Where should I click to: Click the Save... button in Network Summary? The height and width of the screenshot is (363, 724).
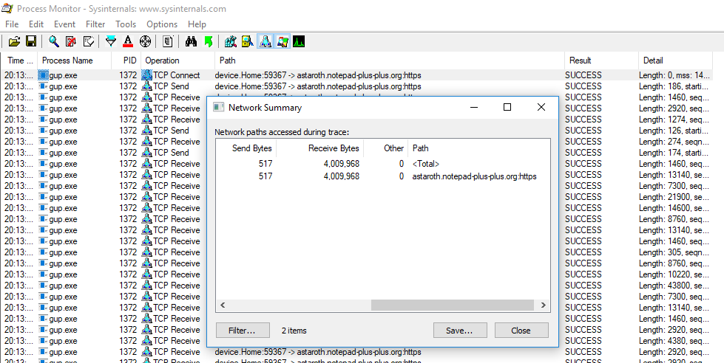click(460, 331)
